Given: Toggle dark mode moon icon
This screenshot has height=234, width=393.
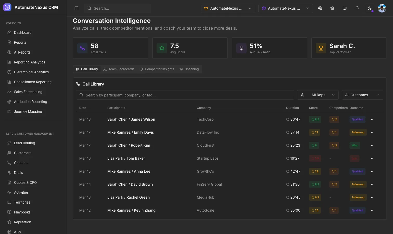Looking at the screenshot, I should (370, 8).
